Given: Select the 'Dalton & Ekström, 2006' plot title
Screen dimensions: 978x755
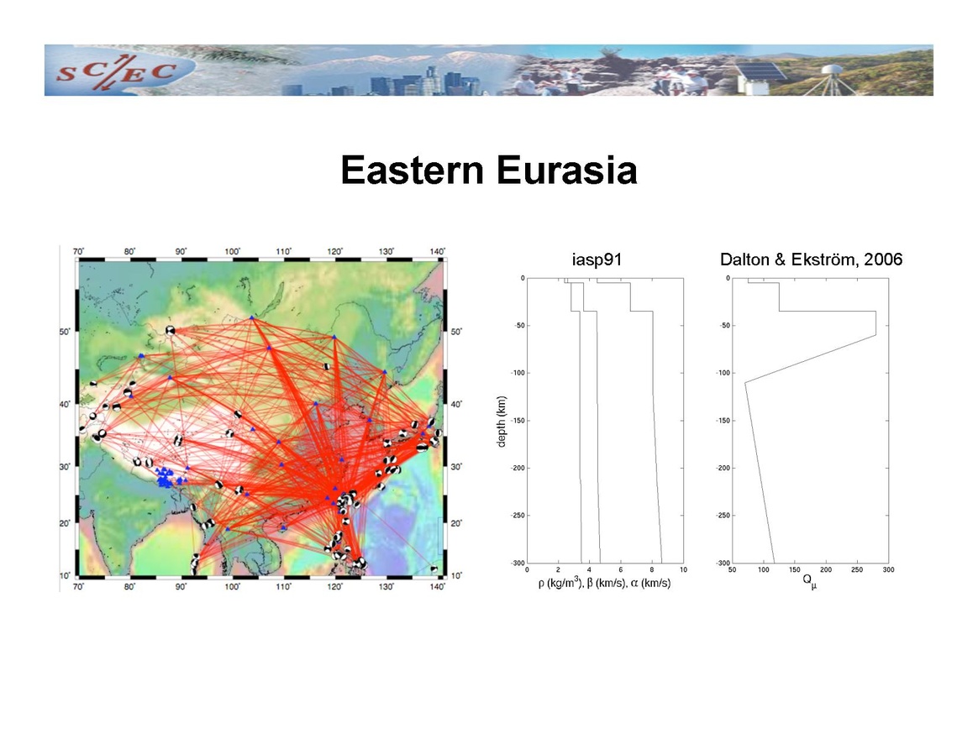Looking at the screenshot, I should [811, 260].
